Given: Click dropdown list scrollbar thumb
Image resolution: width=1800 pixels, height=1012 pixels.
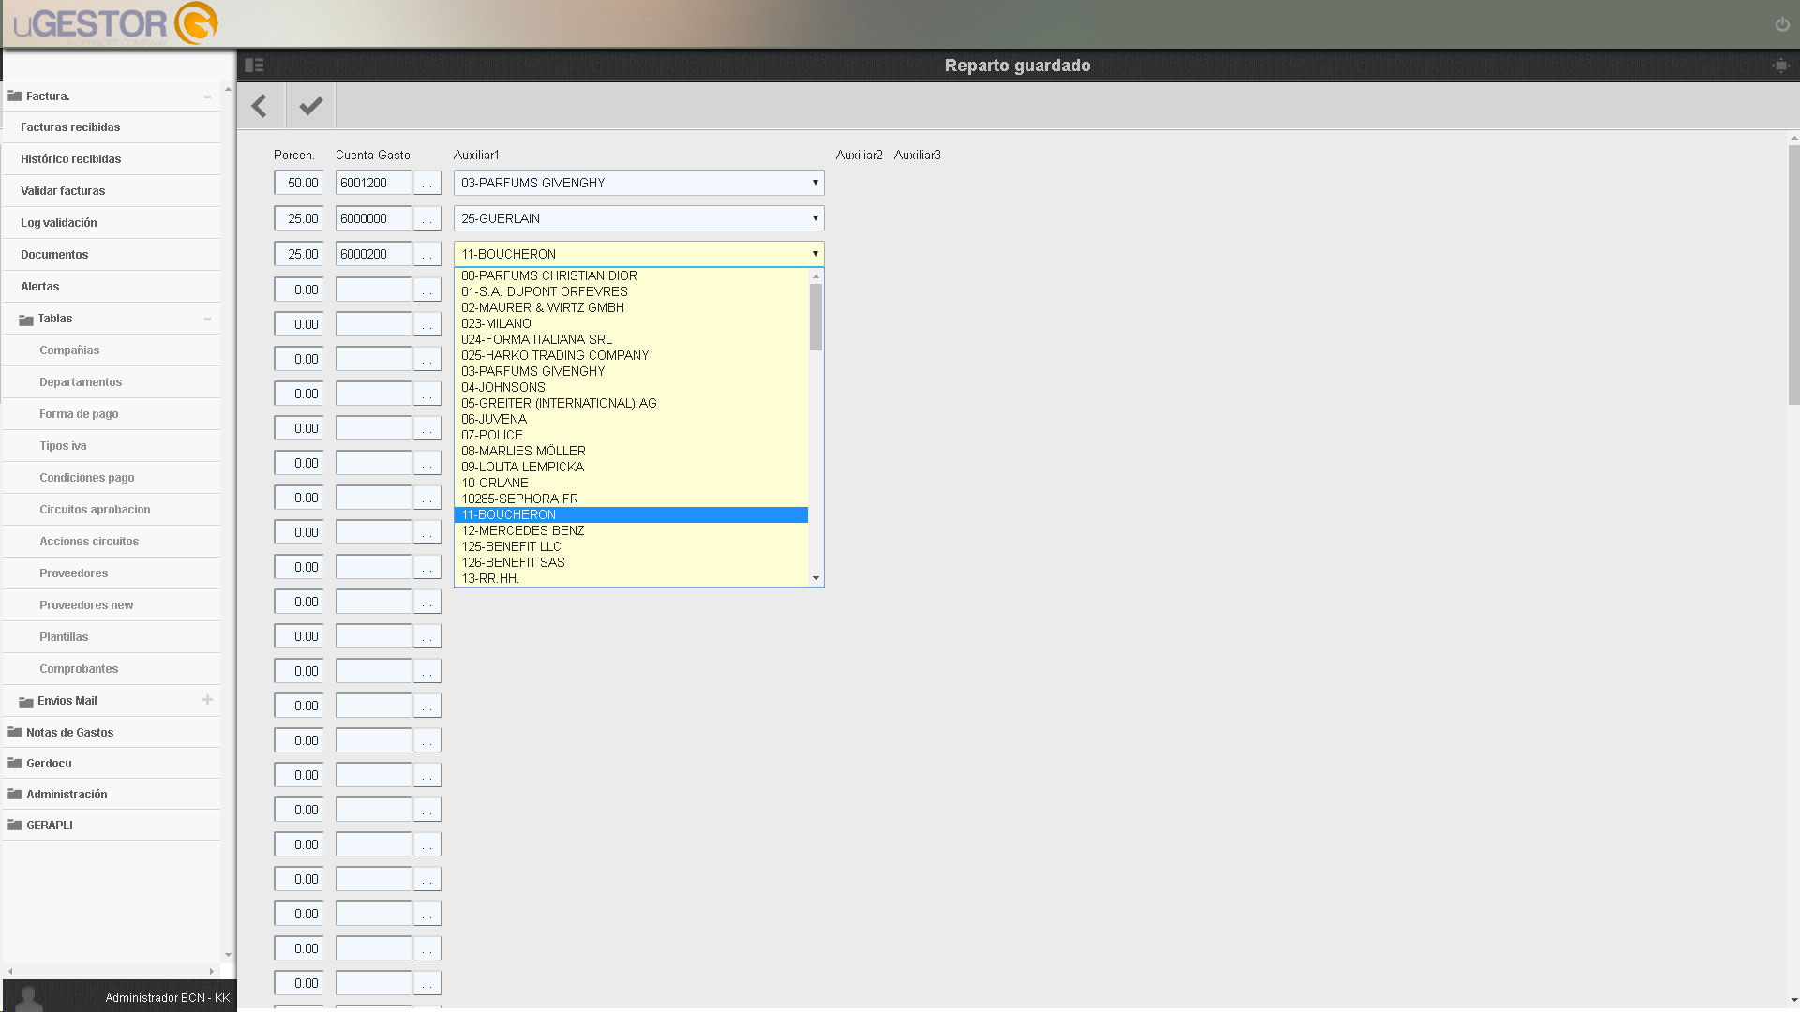Looking at the screenshot, I should (816, 317).
